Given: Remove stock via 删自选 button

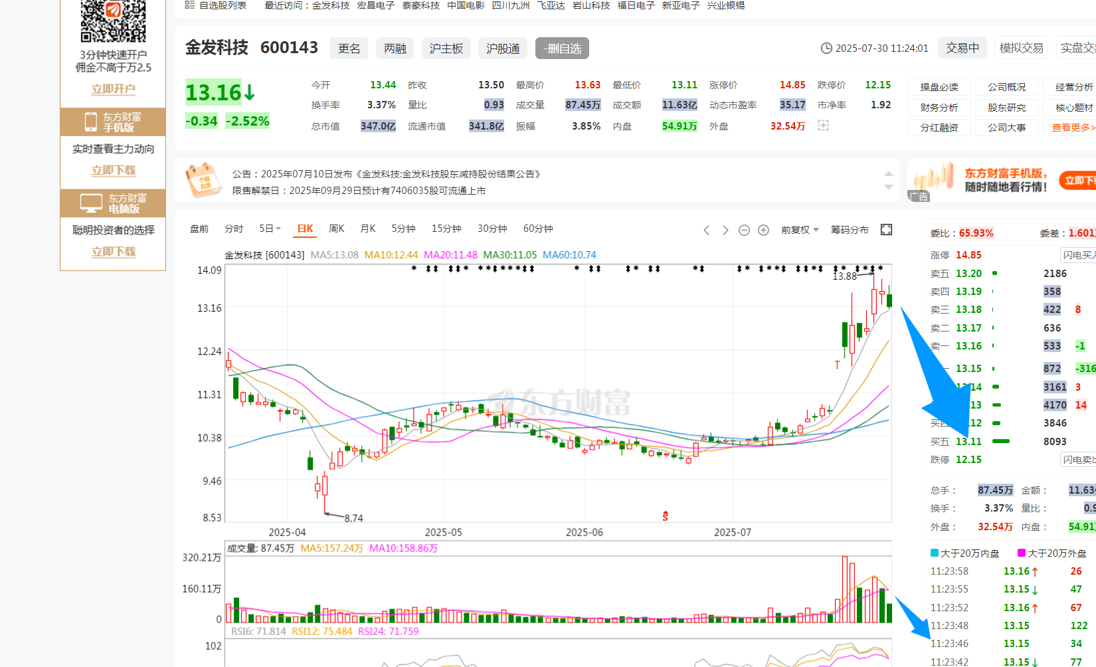Looking at the screenshot, I should click(x=562, y=48).
